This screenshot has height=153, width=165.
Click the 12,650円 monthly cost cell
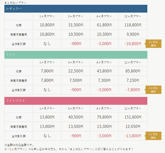point(133,126)
